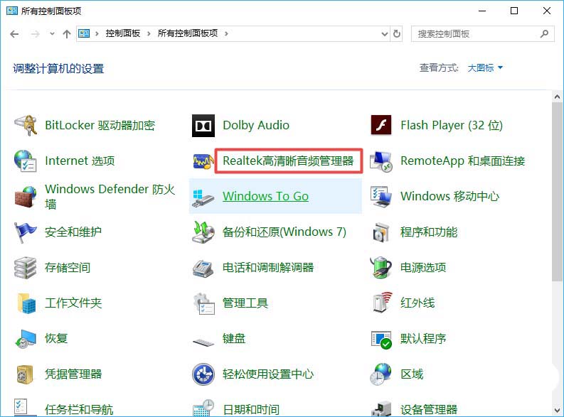This screenshot has width=564, height=417.
Task: Click the 键盘 keyboard icon
Action: [203, 342]
